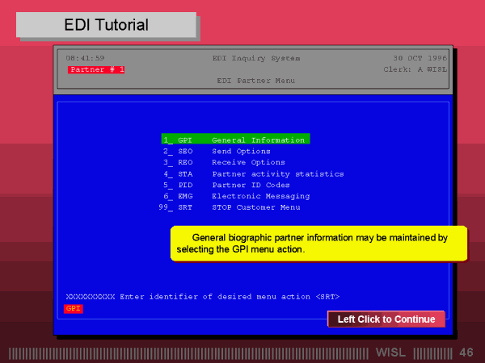Click the yellow GPI information callout

coord(319,244)
